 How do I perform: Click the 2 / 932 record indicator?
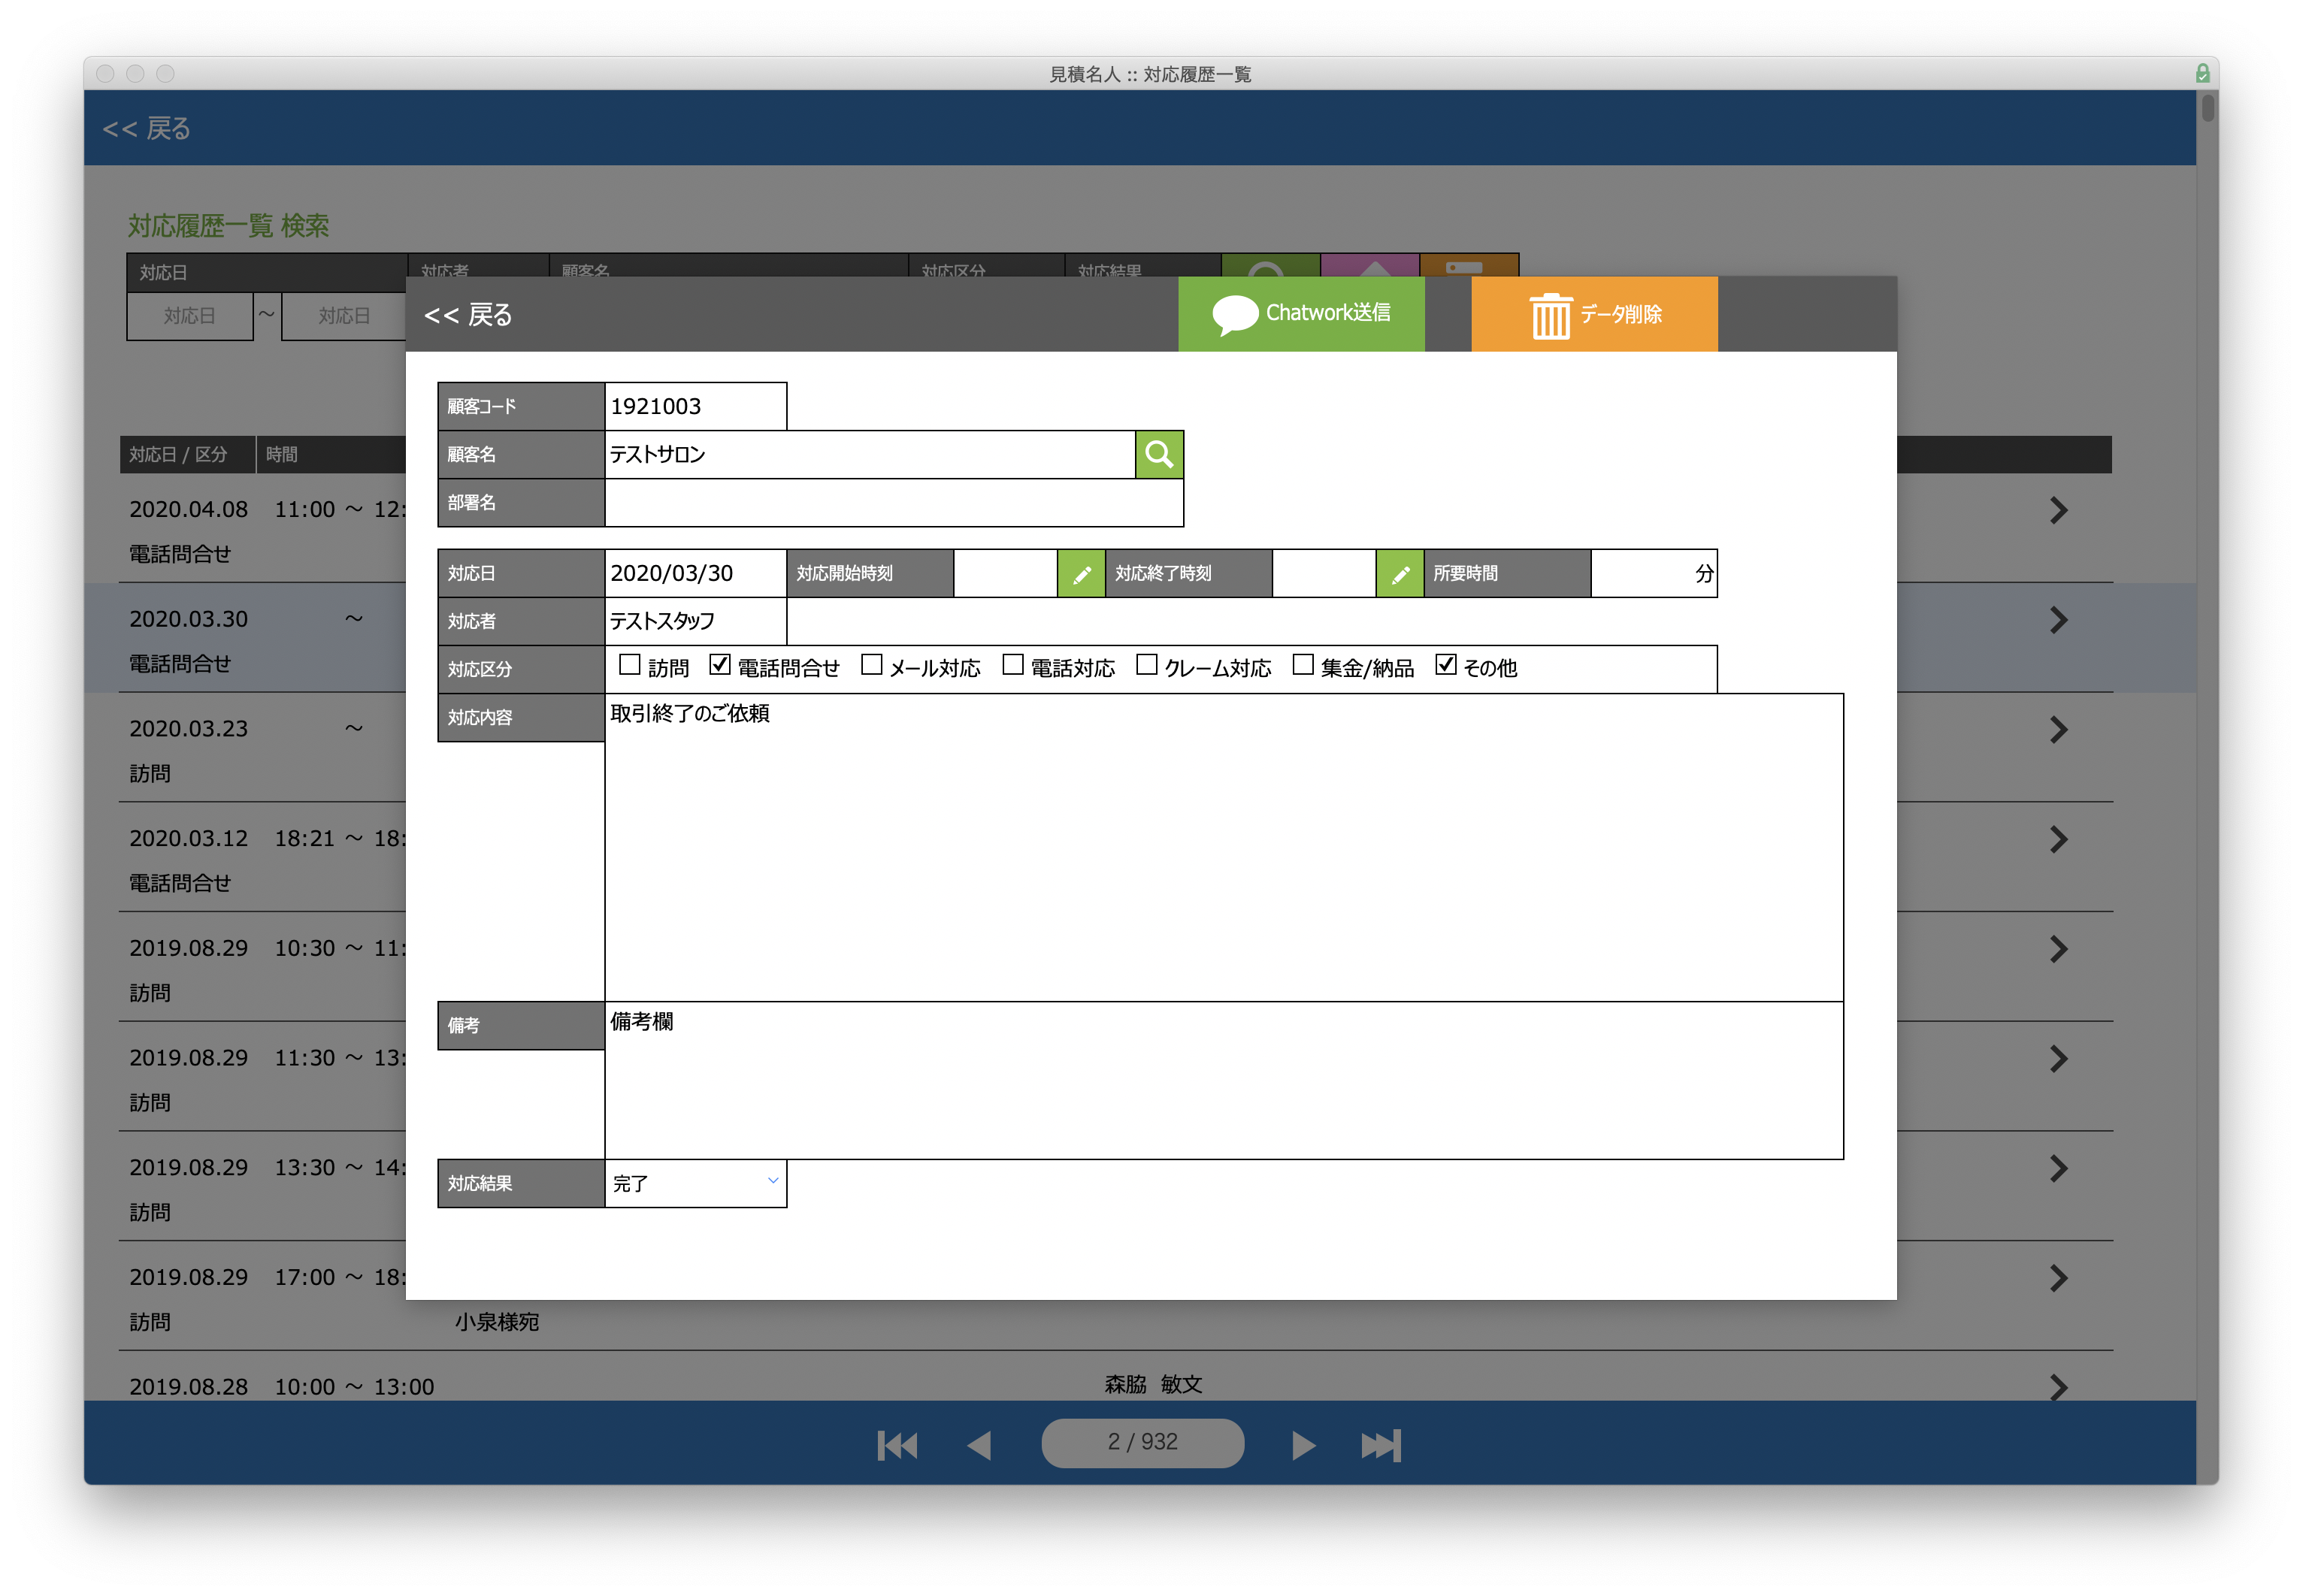[x=1142, y=1442]
